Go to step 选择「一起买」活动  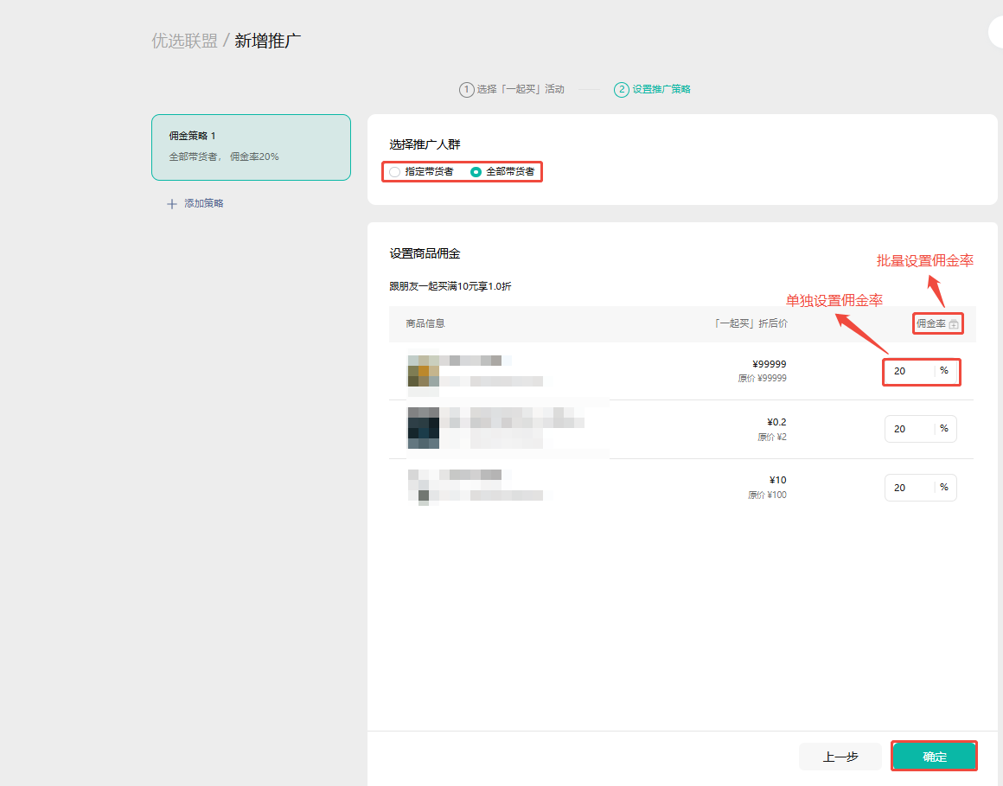click(x=520, y=89)
